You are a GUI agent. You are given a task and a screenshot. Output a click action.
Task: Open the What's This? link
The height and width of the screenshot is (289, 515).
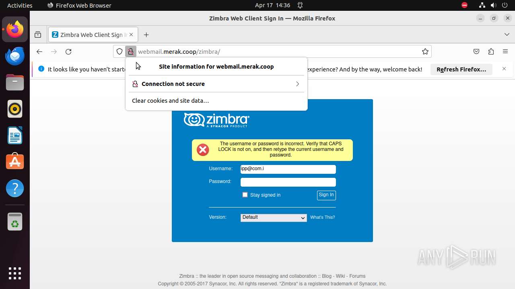point(322,218)
